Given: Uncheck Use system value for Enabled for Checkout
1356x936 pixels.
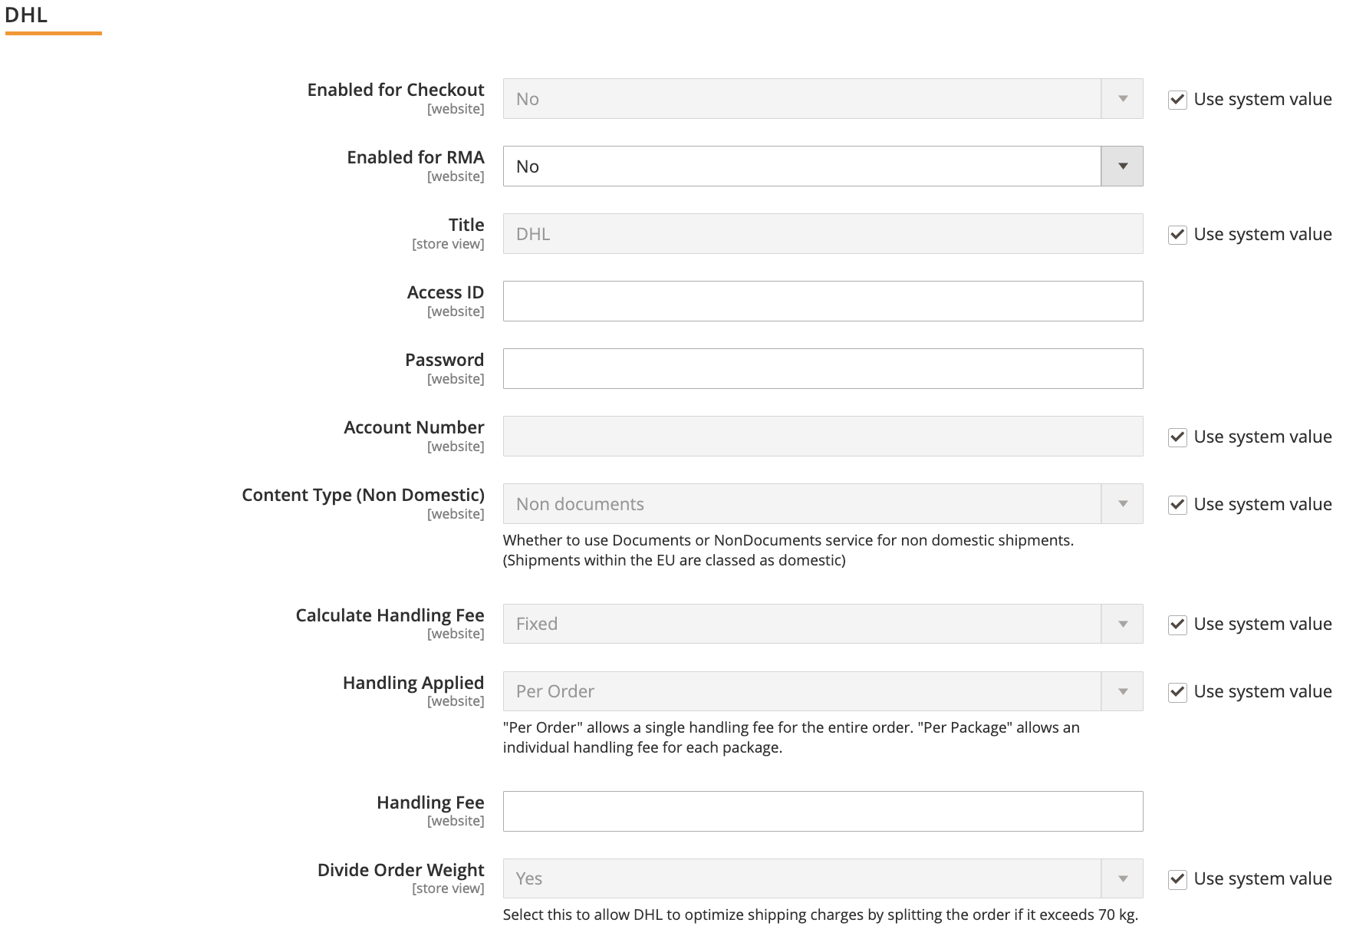Looking at the screenshot, I should (x=1177, y=99).
